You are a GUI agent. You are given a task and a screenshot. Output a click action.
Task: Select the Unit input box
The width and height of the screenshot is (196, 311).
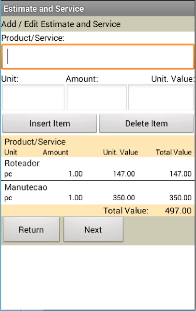point(33,97)
